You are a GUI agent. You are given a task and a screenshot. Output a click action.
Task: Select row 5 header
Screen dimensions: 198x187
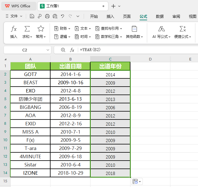5,99
